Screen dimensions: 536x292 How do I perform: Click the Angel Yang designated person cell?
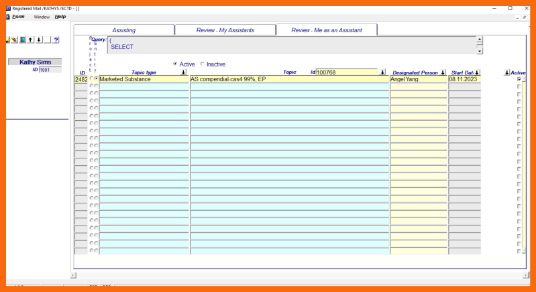coord(419,79)
